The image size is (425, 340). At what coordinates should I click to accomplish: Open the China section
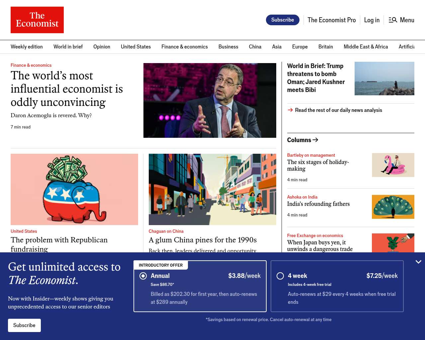255,47
